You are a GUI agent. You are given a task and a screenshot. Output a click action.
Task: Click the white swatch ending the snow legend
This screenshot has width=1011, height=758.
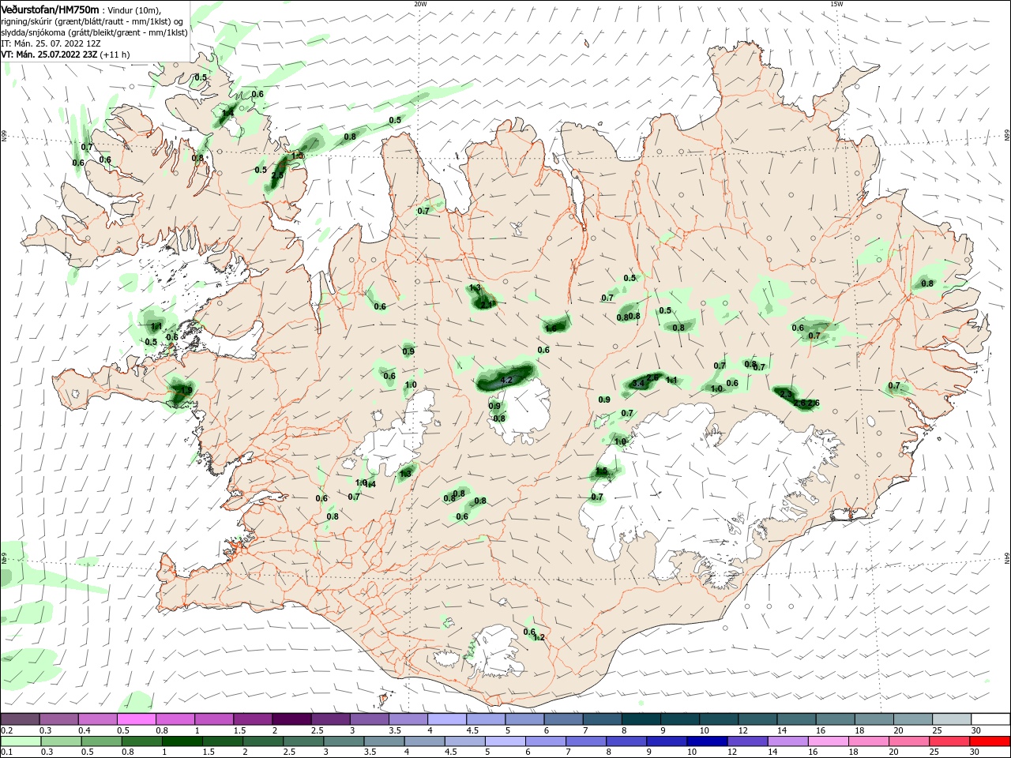[x=990, y=719]
